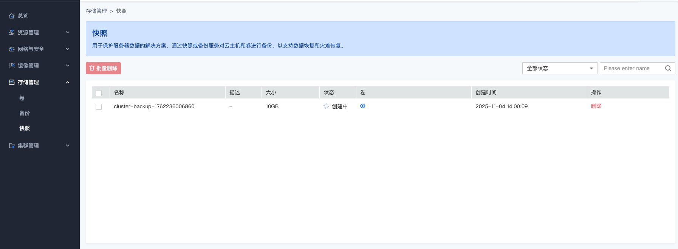Click the 集群管理 cluster icon
678x249 pixels.
(12, 146)
